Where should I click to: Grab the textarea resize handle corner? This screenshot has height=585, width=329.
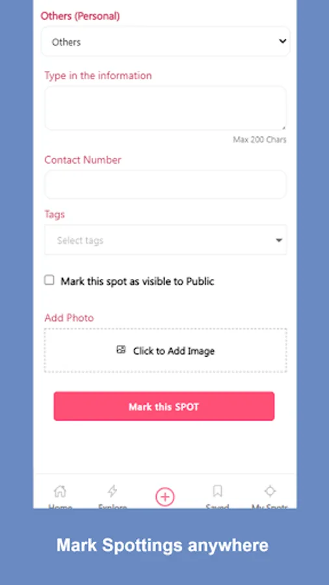coord(283,127)
